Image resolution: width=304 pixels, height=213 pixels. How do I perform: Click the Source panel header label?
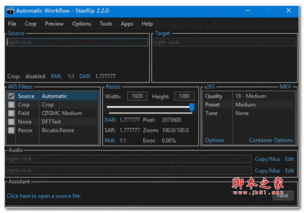[16, 33]
